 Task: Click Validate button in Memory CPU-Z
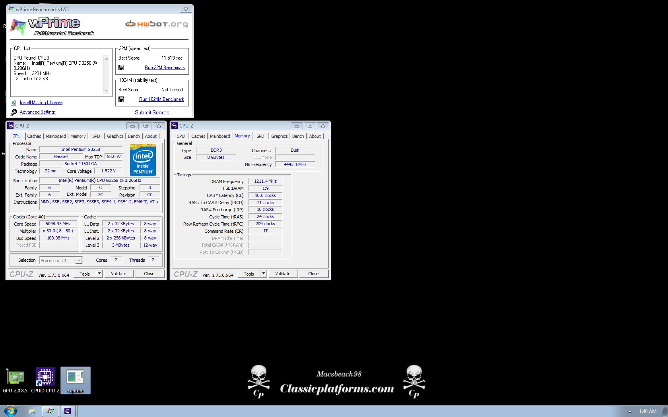click(x=283, y=274)
